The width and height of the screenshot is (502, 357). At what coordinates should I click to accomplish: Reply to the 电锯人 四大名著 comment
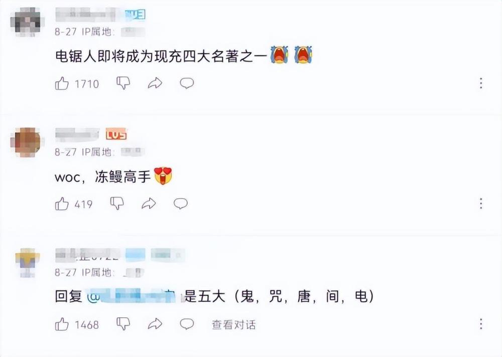(x=187, y=83)
